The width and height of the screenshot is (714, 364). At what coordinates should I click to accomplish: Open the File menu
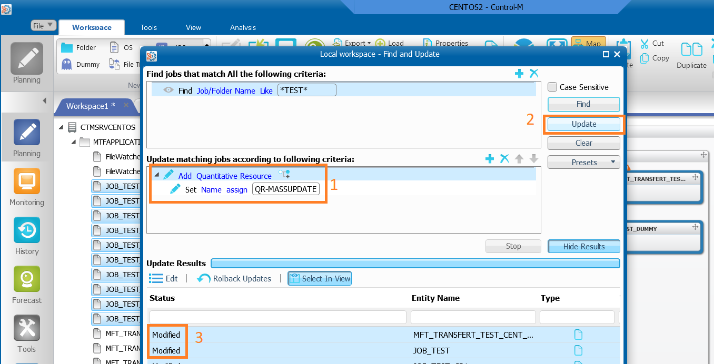pos(43,26)
